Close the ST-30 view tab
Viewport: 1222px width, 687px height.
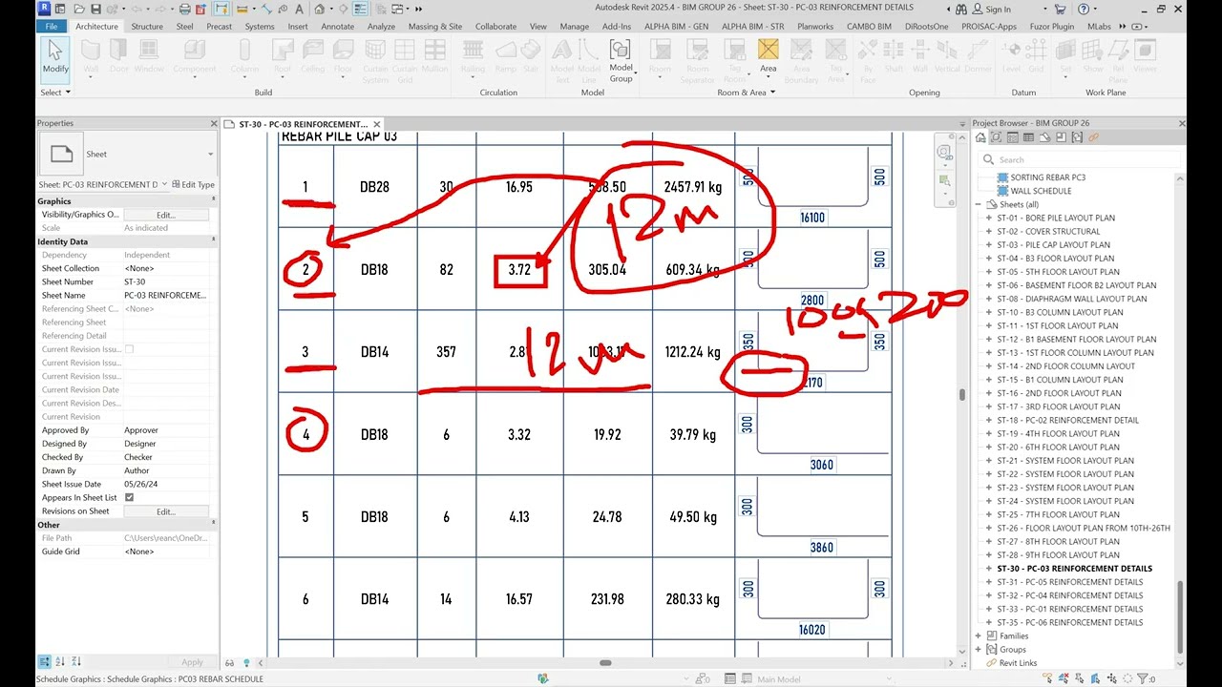tap(377, 124)
